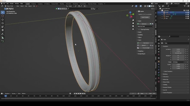Click the Location Z value field
Screen dimensions: 190x106
[x=178, y=53]
